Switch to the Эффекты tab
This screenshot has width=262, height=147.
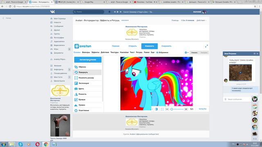click(x=95, y=52)
